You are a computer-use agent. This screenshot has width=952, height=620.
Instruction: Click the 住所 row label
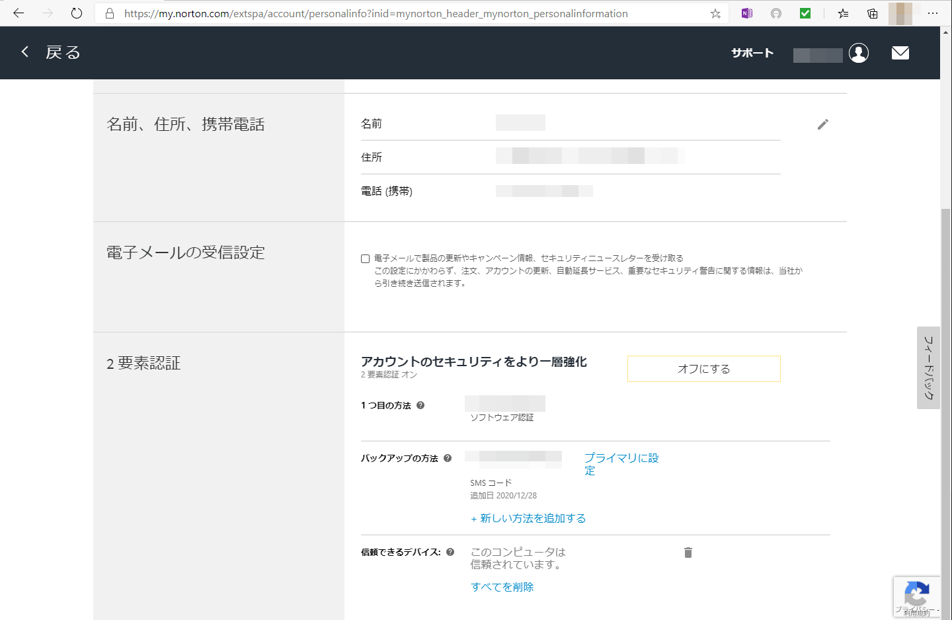(372, 157)
